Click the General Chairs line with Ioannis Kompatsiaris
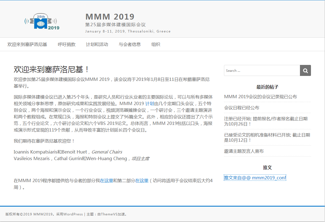Viewport: 325px width, 222px height. point(68,152)
